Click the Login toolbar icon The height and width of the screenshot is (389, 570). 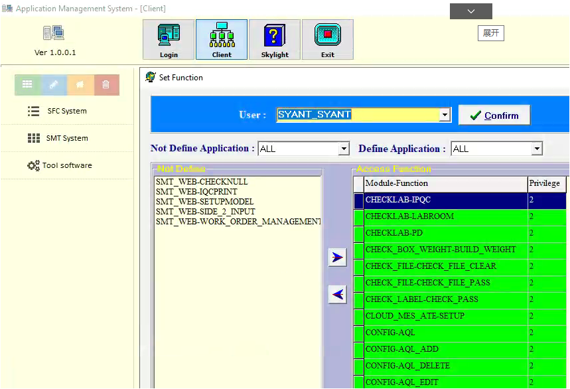pyautogui.click(x=169, y=39)
